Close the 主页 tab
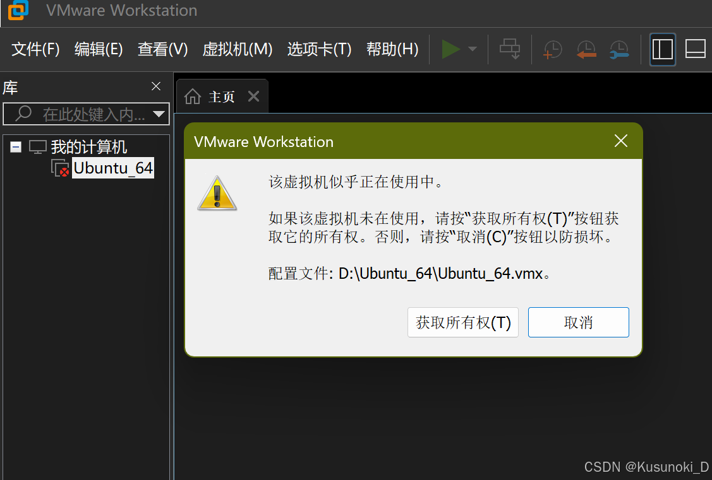This screenshot has width=712, height=480. (x=254, y=96)
